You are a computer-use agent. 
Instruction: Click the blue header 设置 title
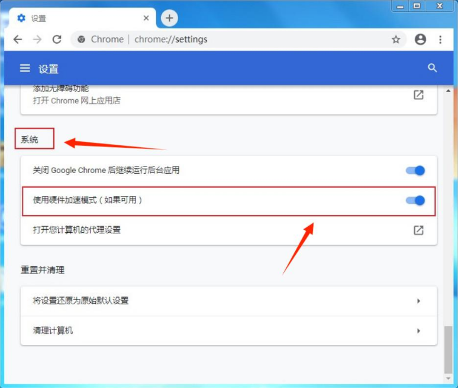click(49, 69)
